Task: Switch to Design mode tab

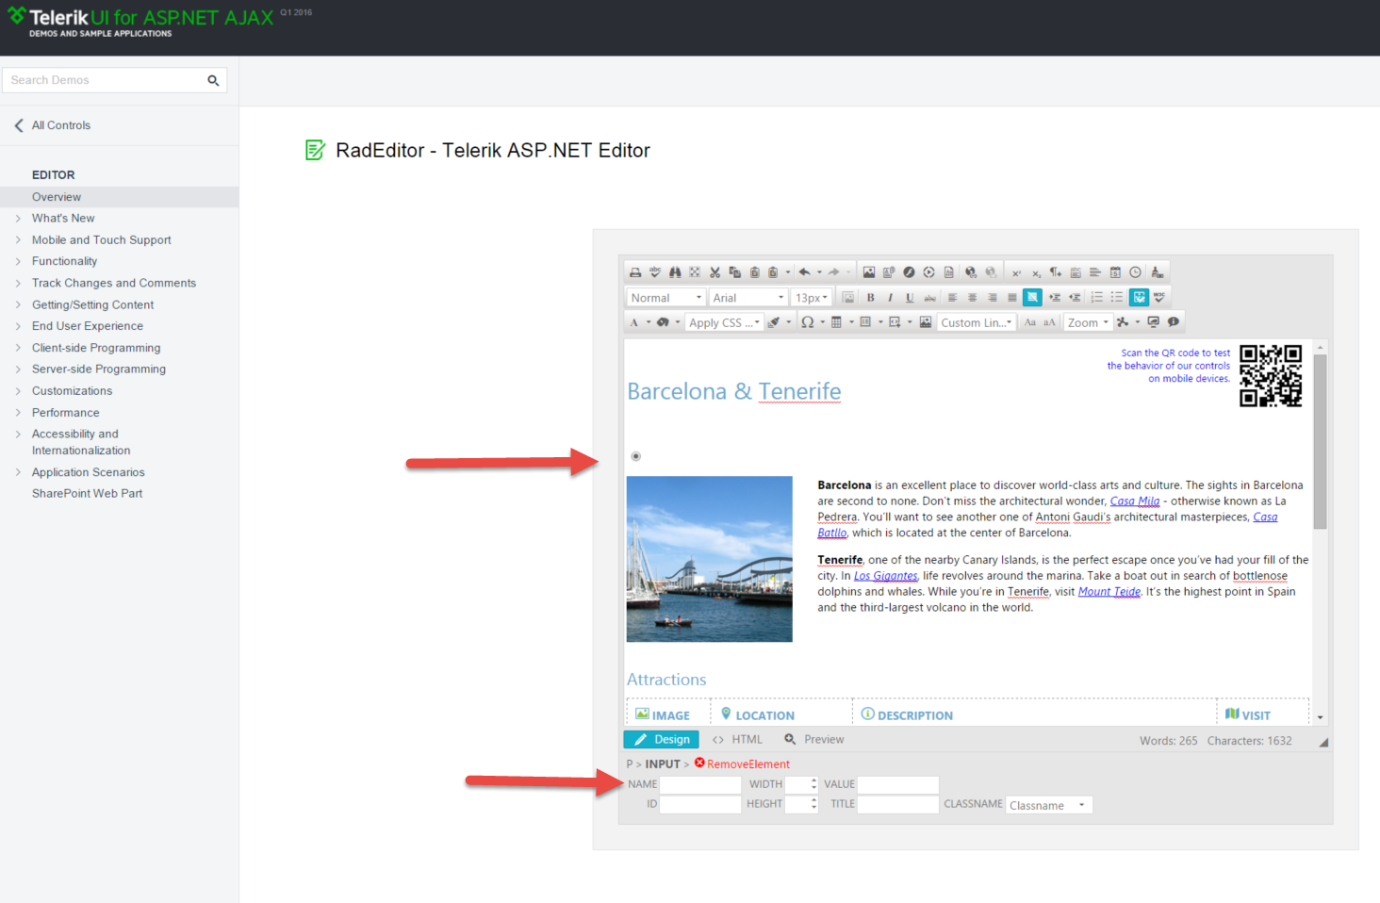Action: (661, 740)
